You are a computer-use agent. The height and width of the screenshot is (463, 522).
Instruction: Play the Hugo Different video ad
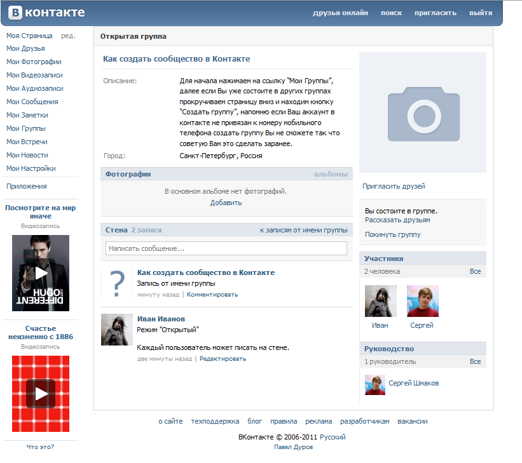[41, 273]
